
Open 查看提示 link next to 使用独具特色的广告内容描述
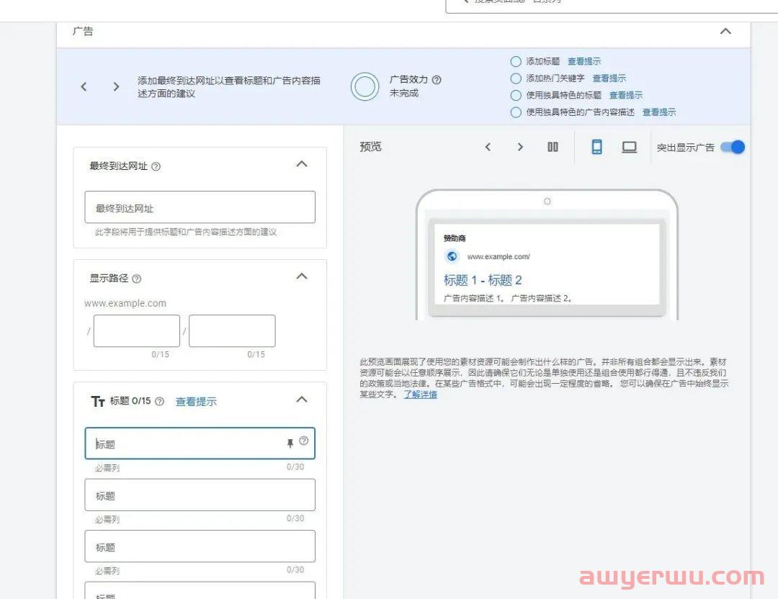coord(659,112)
